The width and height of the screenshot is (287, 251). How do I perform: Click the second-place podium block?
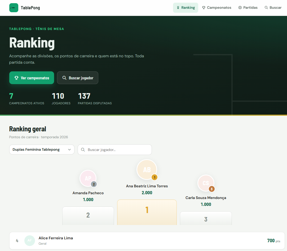point(88,216)
